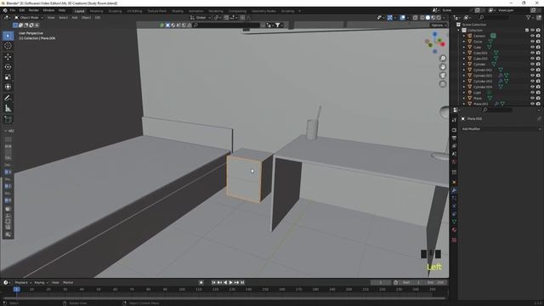Choose the Transform tool
The image size is (544, 306).
coord(8,87)
